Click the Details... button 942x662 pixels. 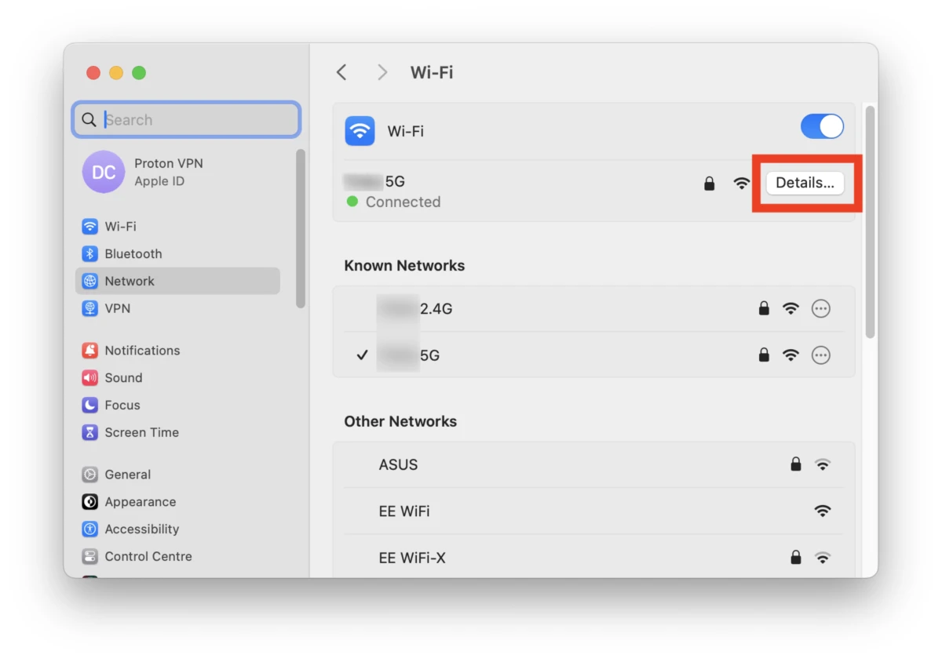click(x=805, y=183)
